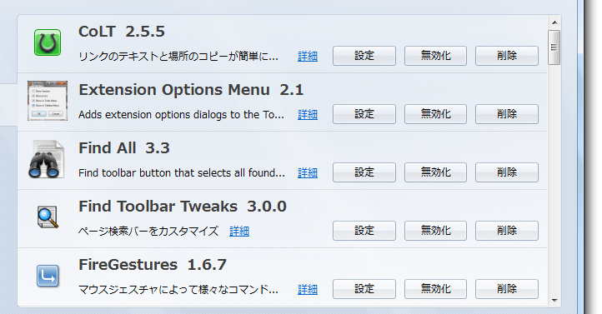Click the green CoLT horseshoe icon
The width and height of the screenshot is (602, 314).
coord(48,42)
